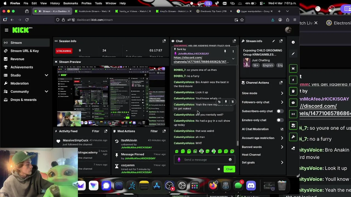This screenshot has height=197, width=351.
Task: Open Discord from the Dock
Action: [x=251, y=186]
